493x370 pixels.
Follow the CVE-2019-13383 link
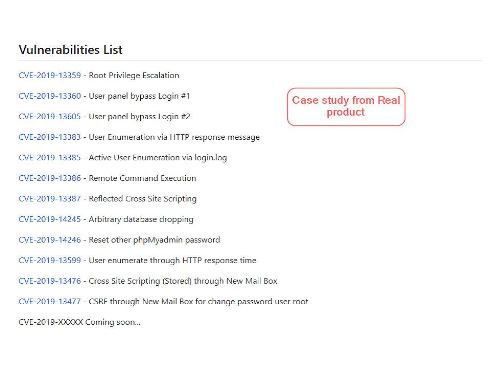[50, 137]
